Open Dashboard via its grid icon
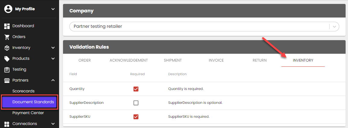This screenshot has width=348, height=128. 7,26
